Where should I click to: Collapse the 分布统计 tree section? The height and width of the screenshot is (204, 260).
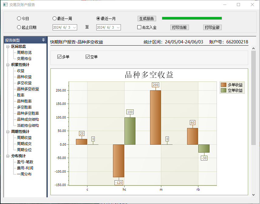8,156
